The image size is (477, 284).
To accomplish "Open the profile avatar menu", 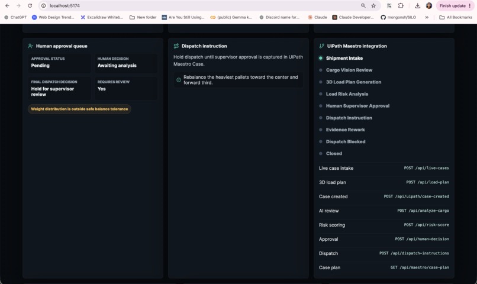I will click(429, 6).
